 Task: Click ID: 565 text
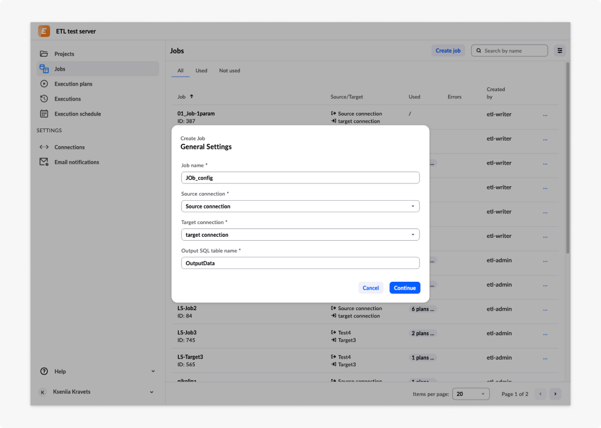click(186, 365)
